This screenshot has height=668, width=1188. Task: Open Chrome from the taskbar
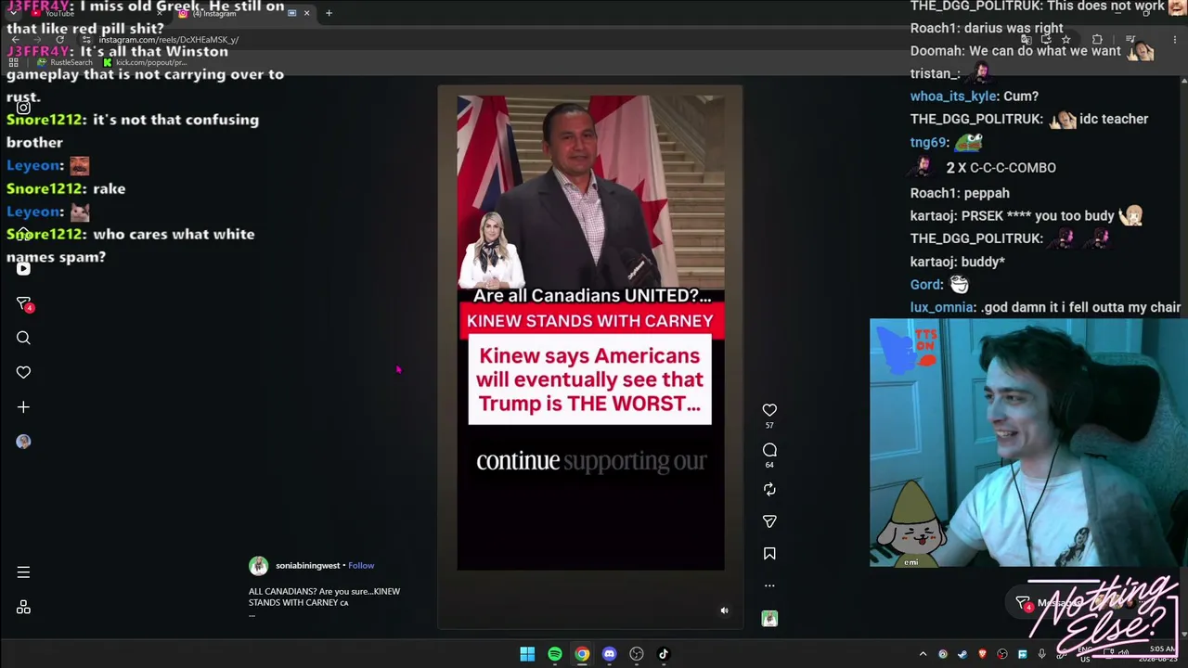[582, 654]
